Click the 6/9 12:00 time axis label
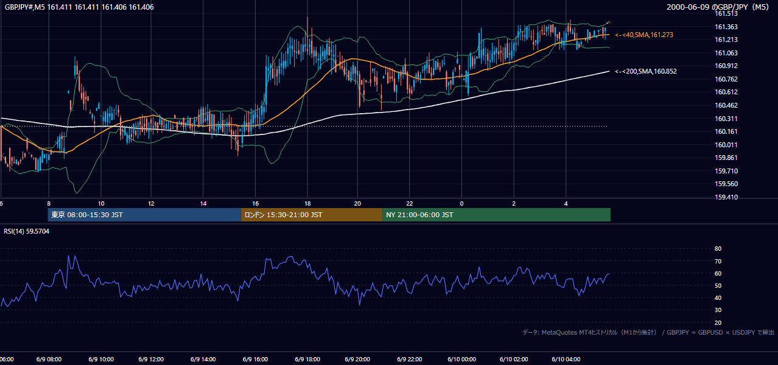 pos(150,360)
